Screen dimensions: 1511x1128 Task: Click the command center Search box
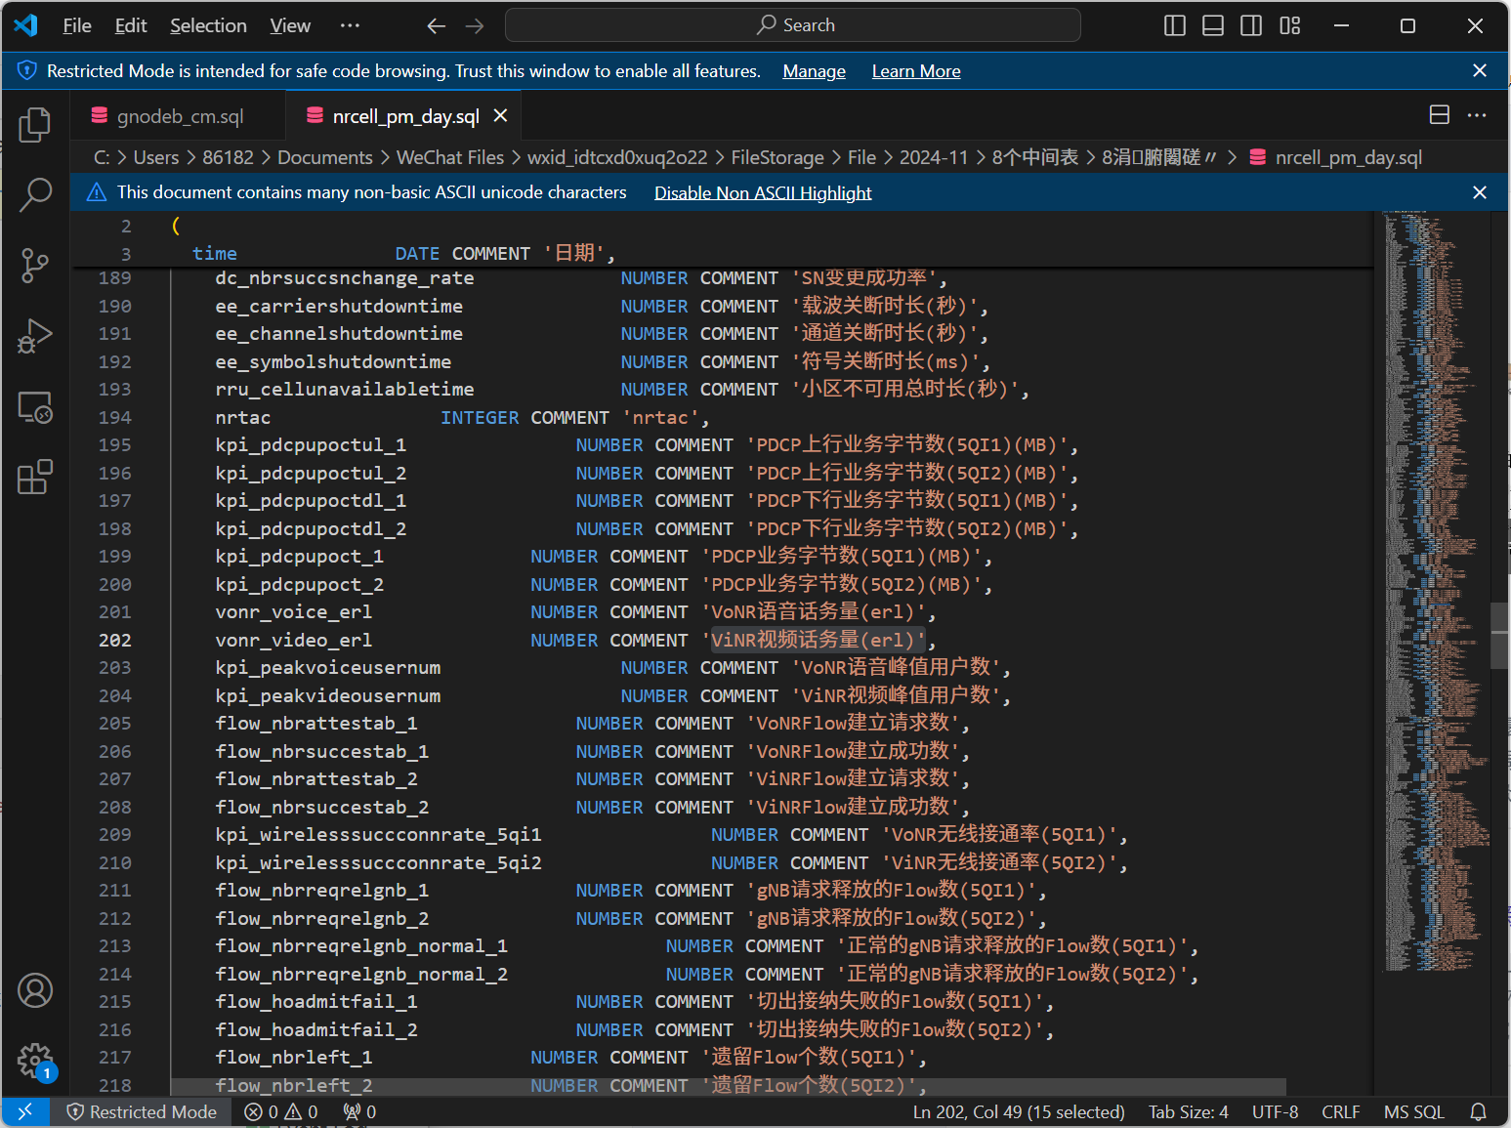click(x=792, y=25)
